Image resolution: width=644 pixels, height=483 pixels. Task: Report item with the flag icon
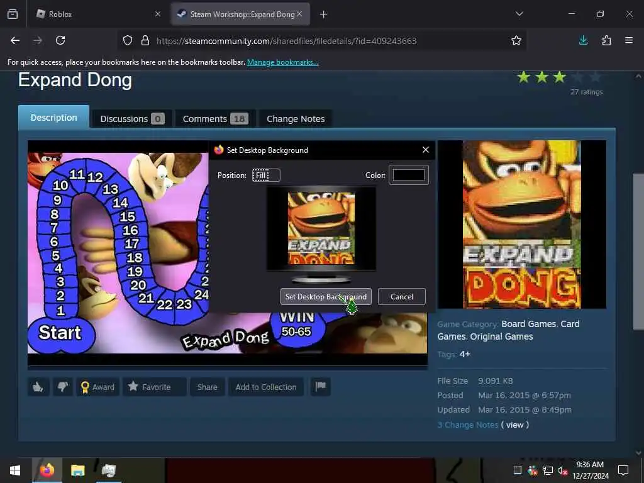(x=320, y=387)
